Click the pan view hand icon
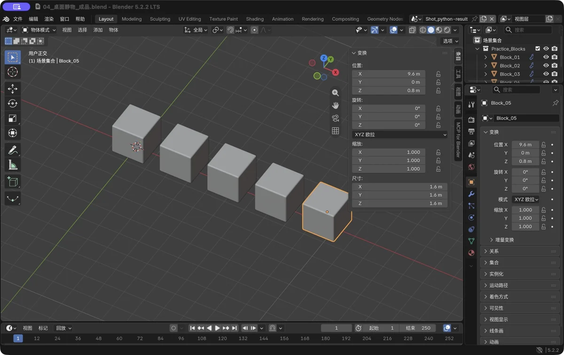This screenshot has width=564, height=355. (335, 106)
